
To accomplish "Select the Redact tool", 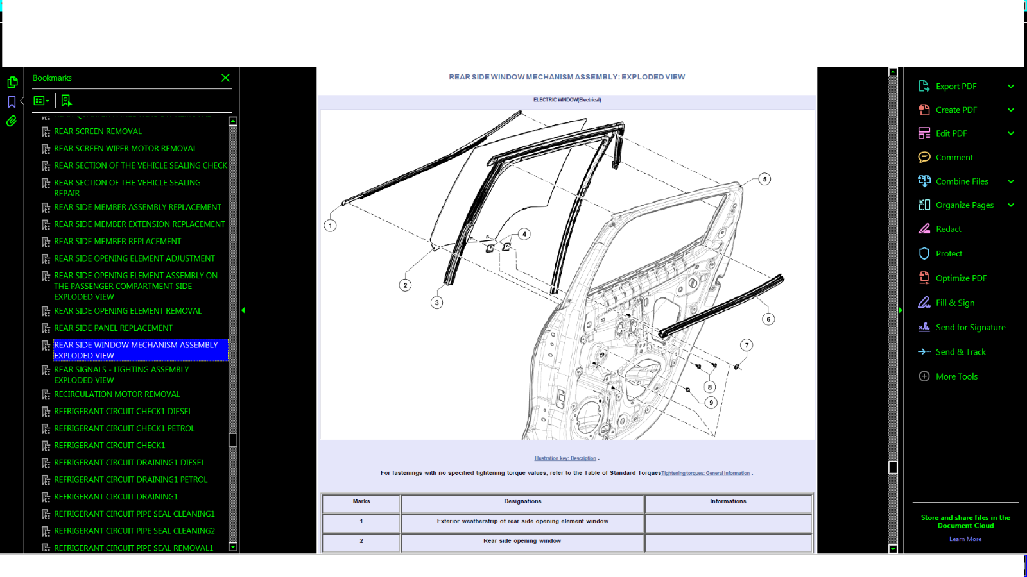I will pyautogui.click(x=948, y=229).
